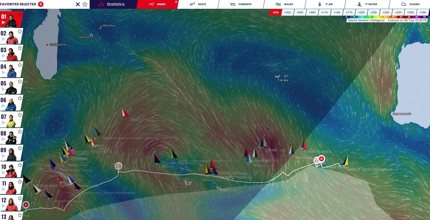The height and width of the screenshot is (220, 430).
Task: Favorite skipper 06 with its star
Action: (x=20, y=98)
